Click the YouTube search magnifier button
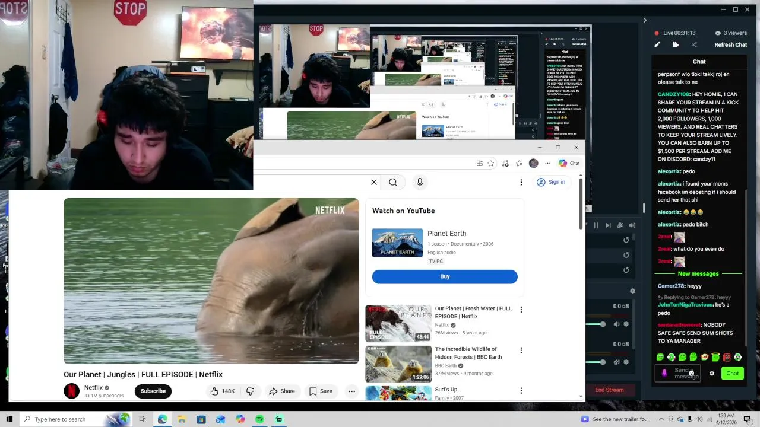This screenshot has height=427, width=760. point(393,182)
